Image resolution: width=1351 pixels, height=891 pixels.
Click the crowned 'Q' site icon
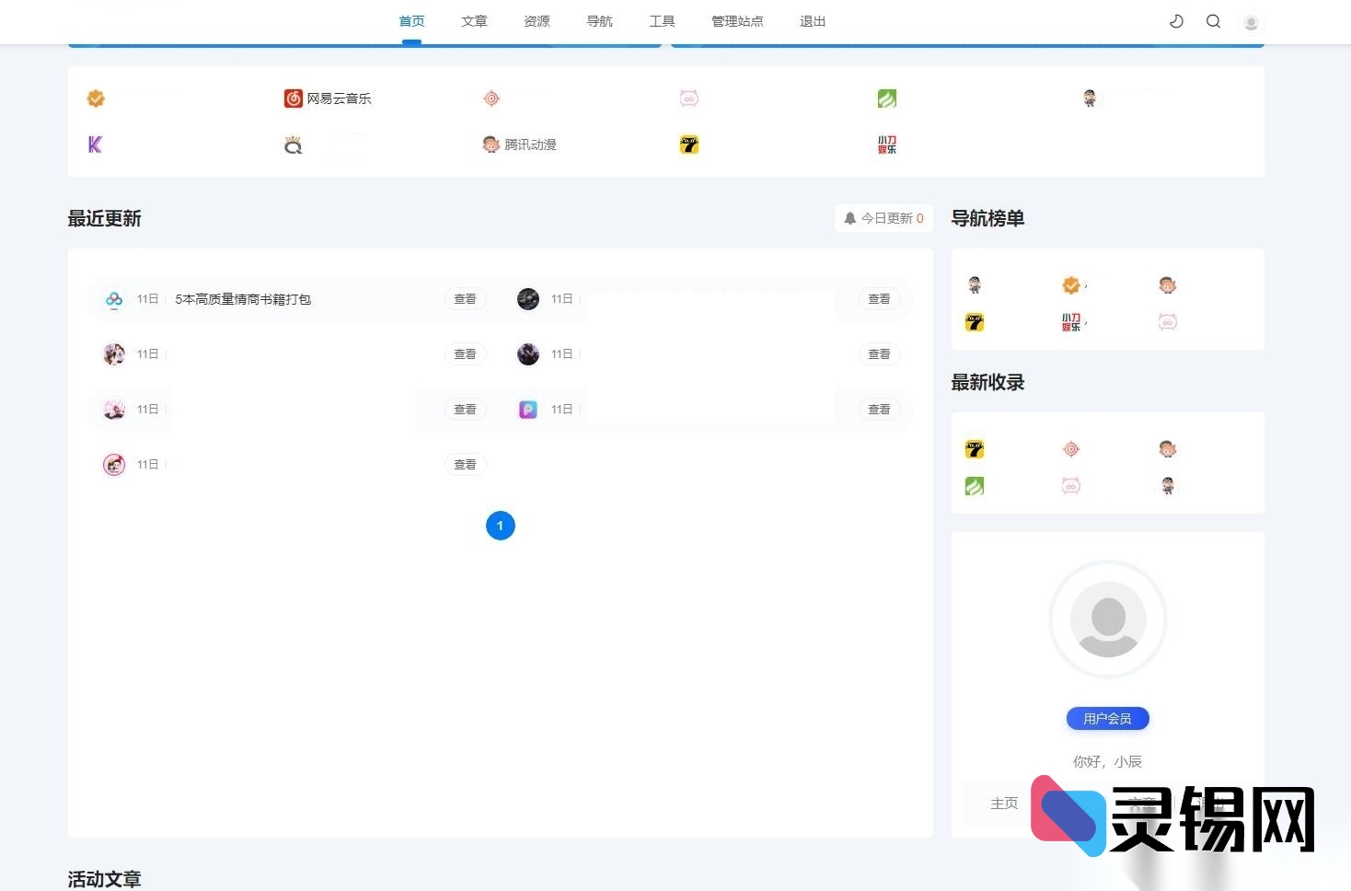click(293, 144)
